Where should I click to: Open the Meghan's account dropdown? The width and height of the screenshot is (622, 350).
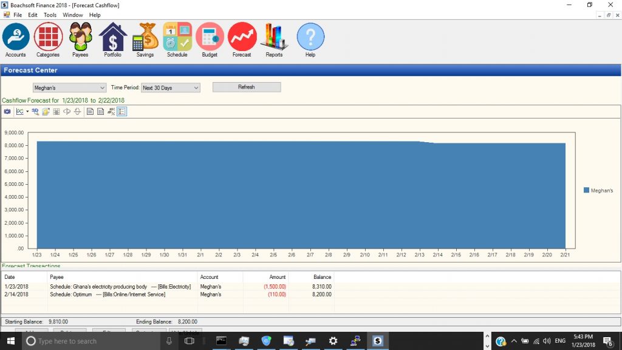[x=69, y=87]
